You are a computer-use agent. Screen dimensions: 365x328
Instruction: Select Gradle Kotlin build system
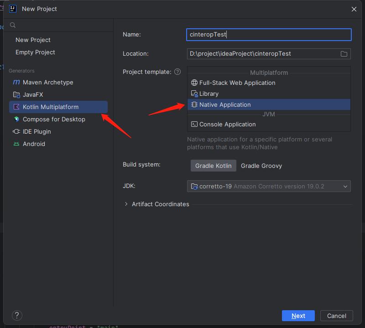coord(213,166)
